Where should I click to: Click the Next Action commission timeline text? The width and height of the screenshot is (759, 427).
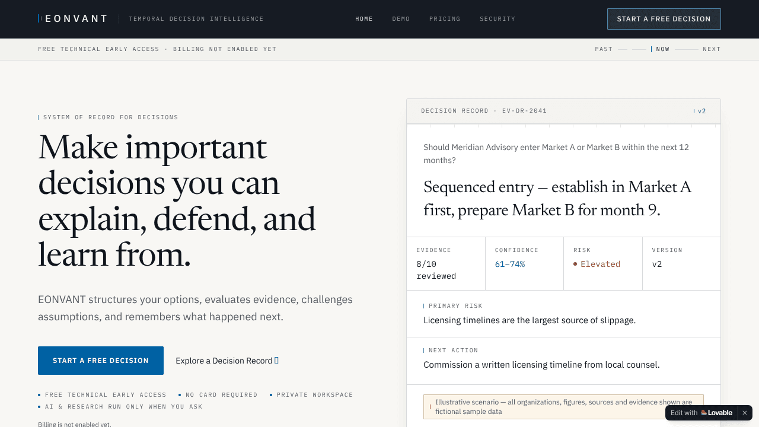541,365
